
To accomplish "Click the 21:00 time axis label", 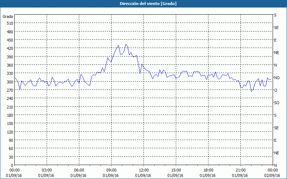I will [x=240, y=170].
